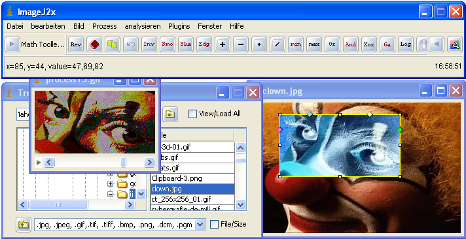Apply the Smo smooth tool
The image size is (466, 239).
(x=168, y=44)
